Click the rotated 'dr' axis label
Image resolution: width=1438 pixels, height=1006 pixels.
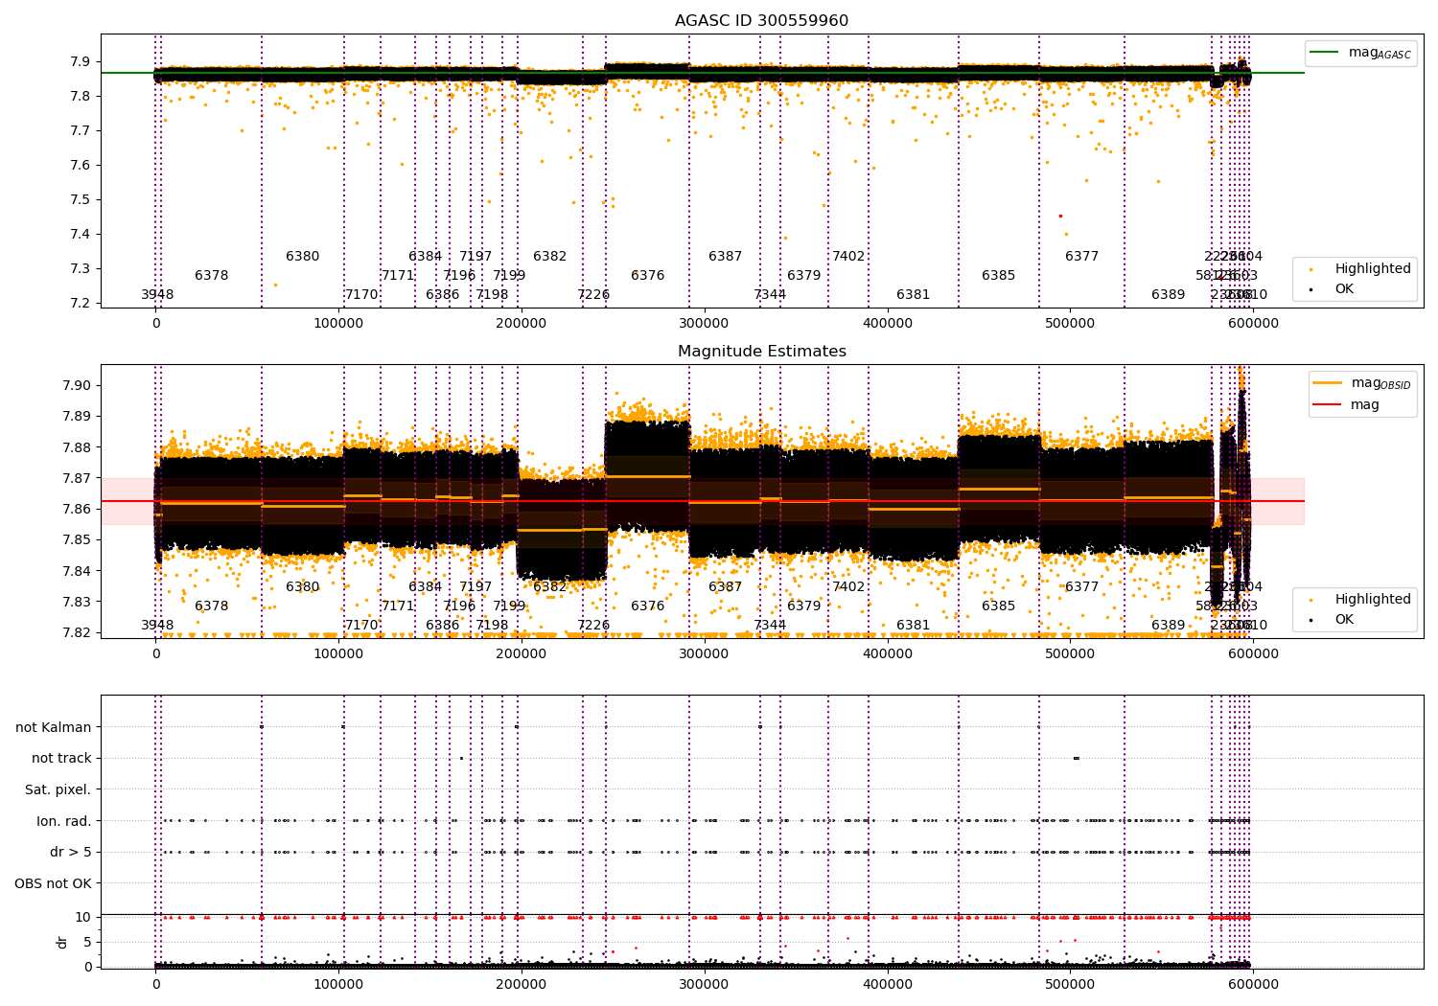click(x=62, y=942)
